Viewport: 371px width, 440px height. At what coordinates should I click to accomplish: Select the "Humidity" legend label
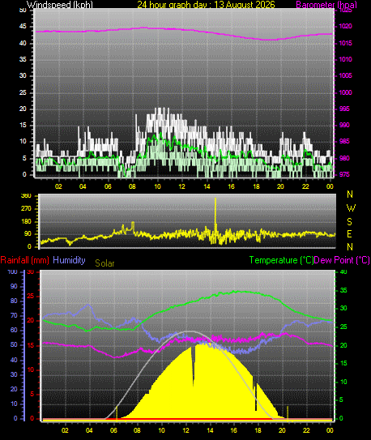(69, 260)
